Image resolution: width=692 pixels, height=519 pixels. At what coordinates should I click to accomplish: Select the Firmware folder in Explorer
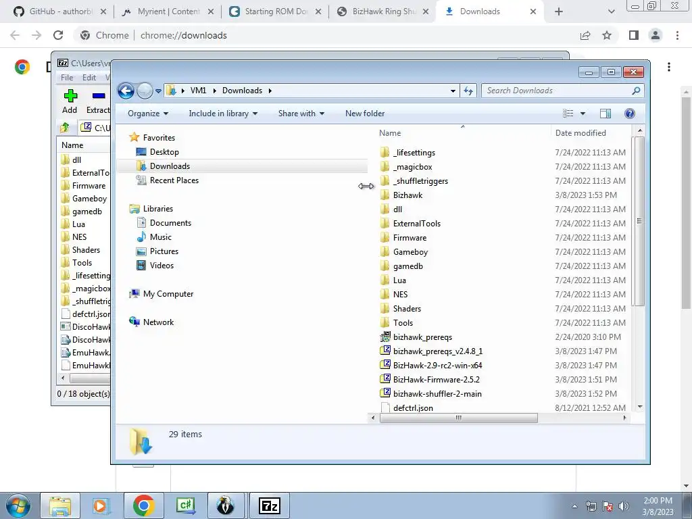[410, 237]
